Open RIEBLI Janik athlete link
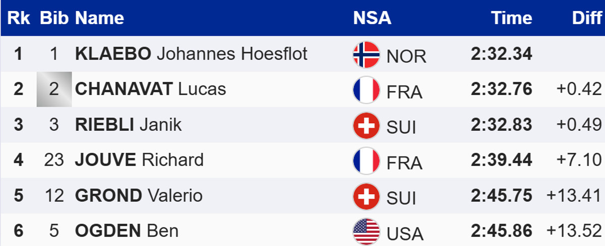The width and height of the screenshot is (605, 246). pos(128,125)
